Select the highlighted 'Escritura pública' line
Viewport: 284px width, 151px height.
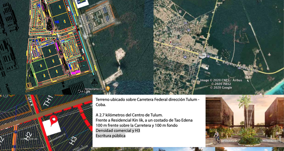click(x=111, y=136)
